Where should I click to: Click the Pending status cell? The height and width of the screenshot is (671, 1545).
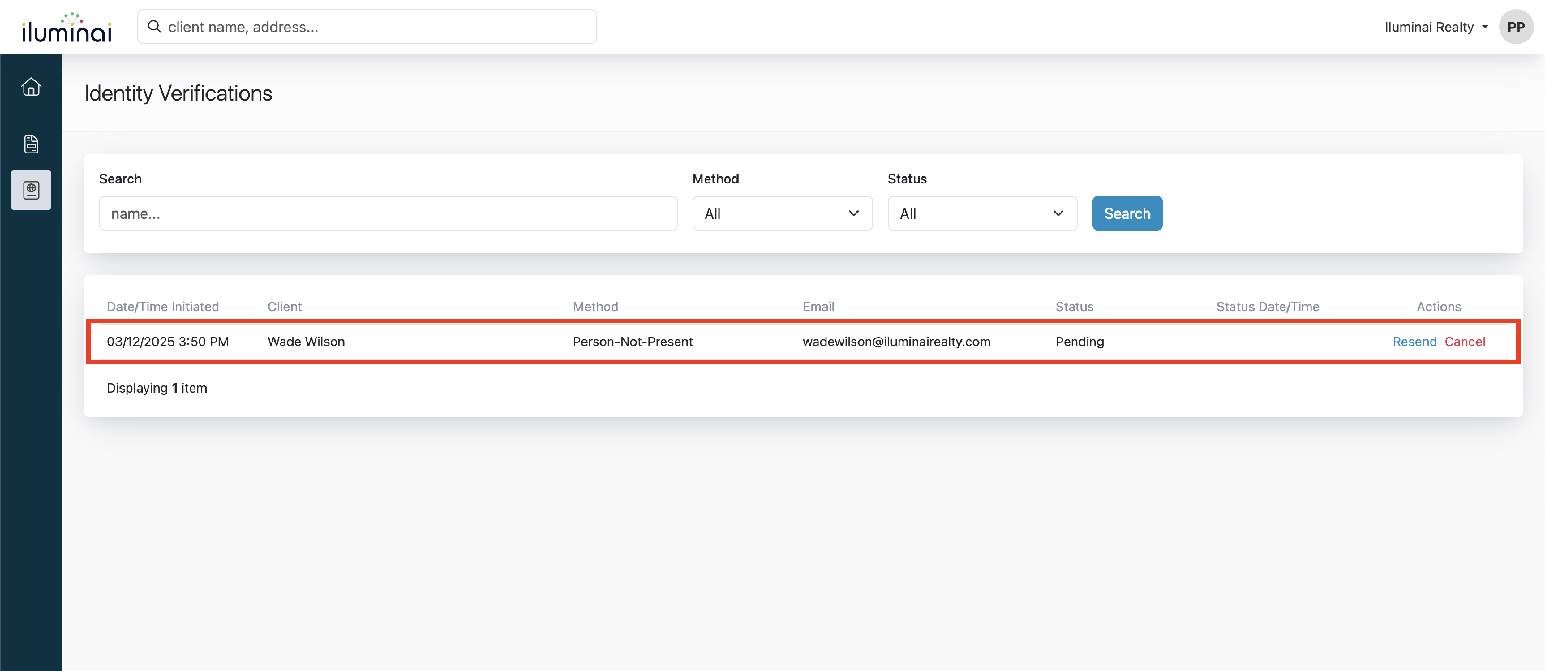pos(1079,342)
